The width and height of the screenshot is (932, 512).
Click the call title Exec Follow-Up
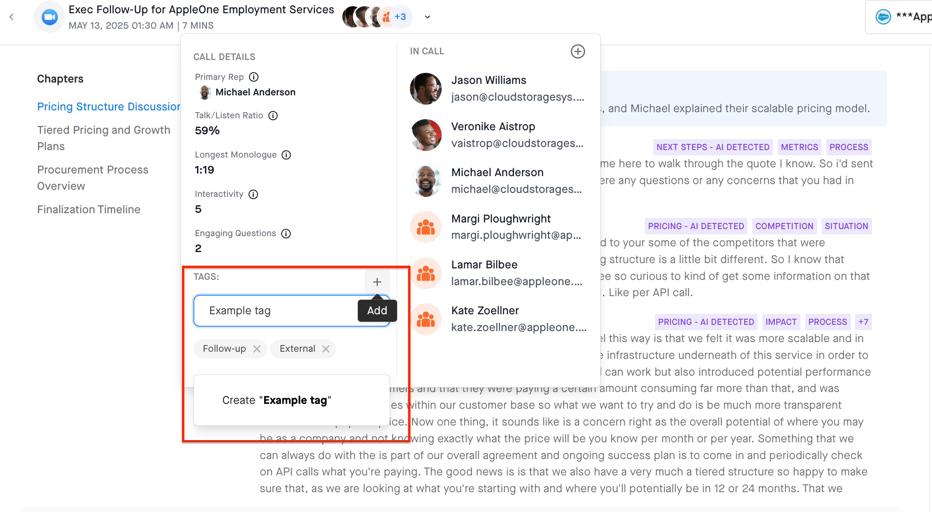[201, 10]
